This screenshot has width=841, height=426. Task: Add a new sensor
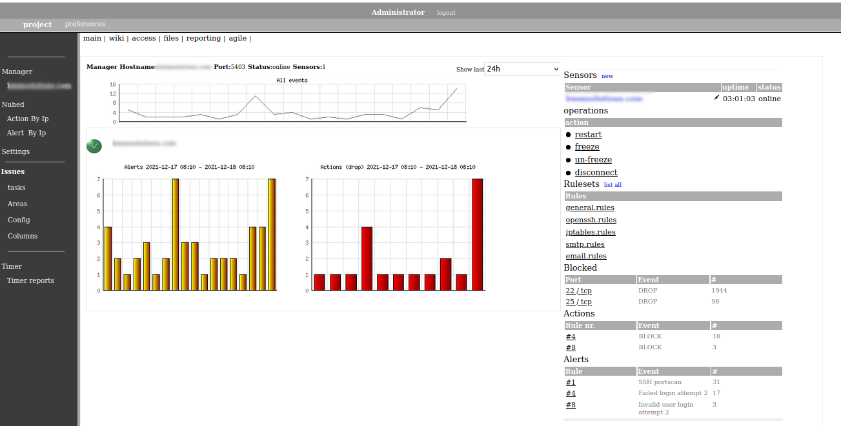(607, 76)
